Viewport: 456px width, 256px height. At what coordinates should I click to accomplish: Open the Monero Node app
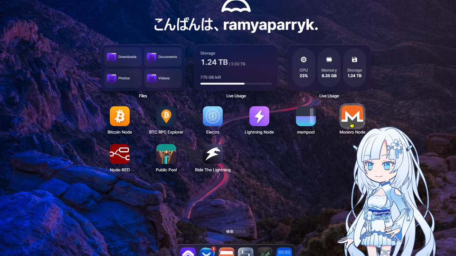click(352, 116)
